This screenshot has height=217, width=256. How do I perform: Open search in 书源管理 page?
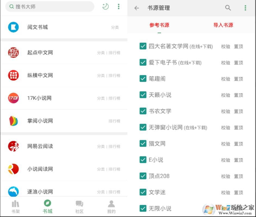(228, 8)
